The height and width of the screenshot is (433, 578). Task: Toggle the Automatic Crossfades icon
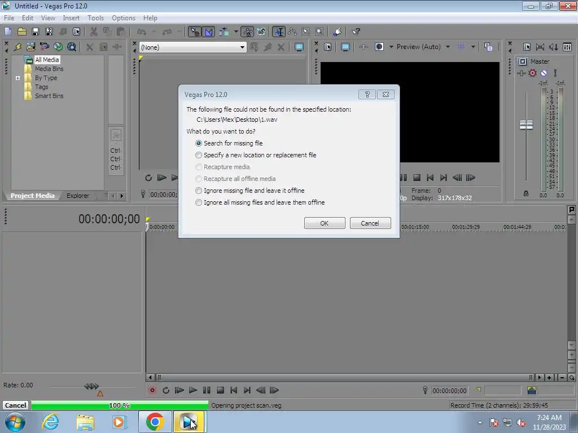[x=209, y=32]
